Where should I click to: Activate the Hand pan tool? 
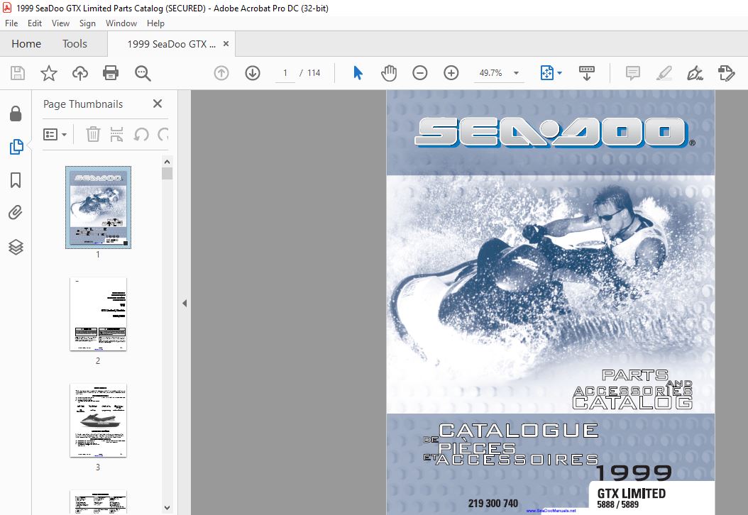point(389,73)
